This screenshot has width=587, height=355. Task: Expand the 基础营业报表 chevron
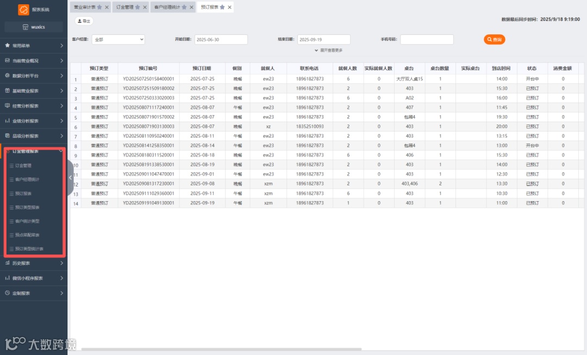(x=61, y=91)
